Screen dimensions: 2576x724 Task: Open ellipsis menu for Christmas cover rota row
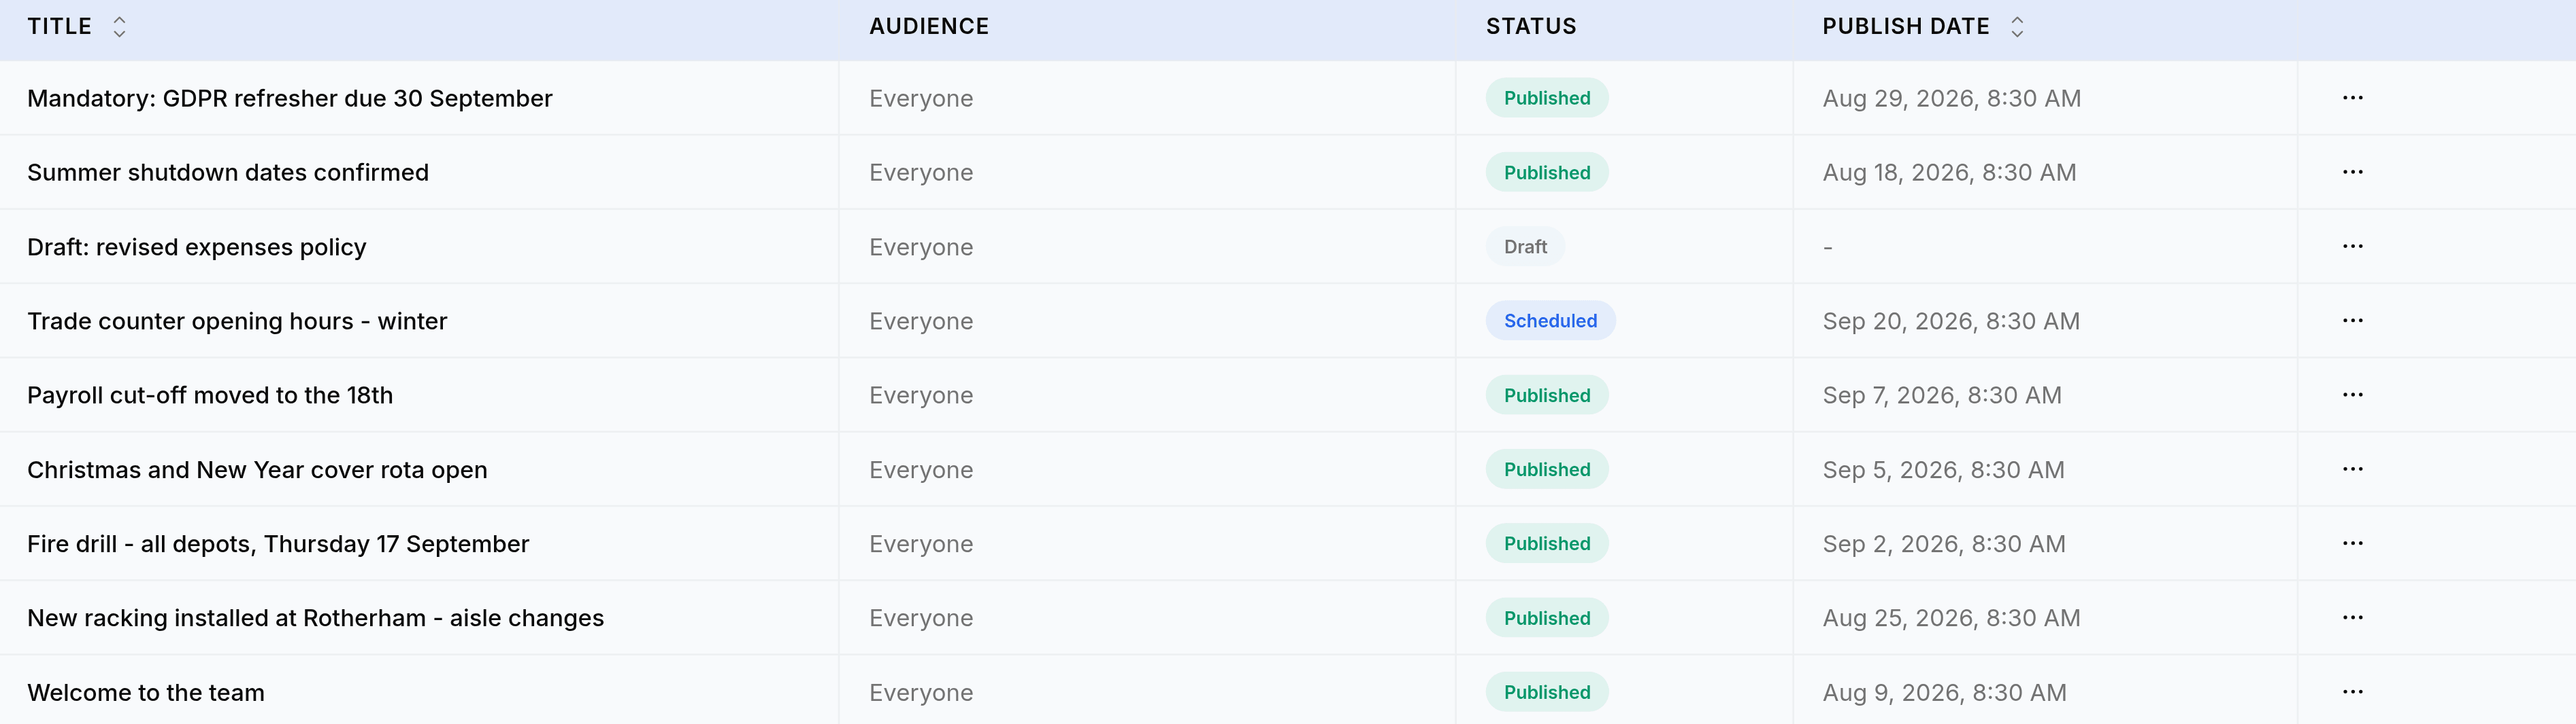pos(2352,469)
